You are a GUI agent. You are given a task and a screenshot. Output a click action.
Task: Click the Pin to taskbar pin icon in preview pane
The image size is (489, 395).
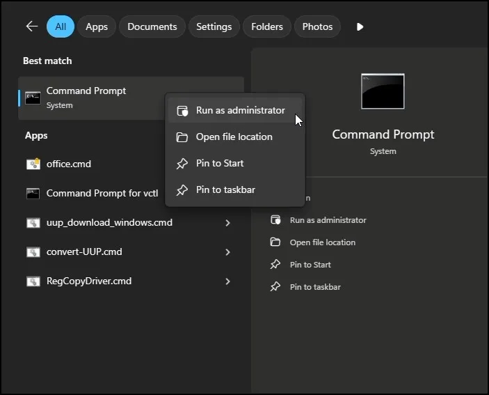coord(275,286)
